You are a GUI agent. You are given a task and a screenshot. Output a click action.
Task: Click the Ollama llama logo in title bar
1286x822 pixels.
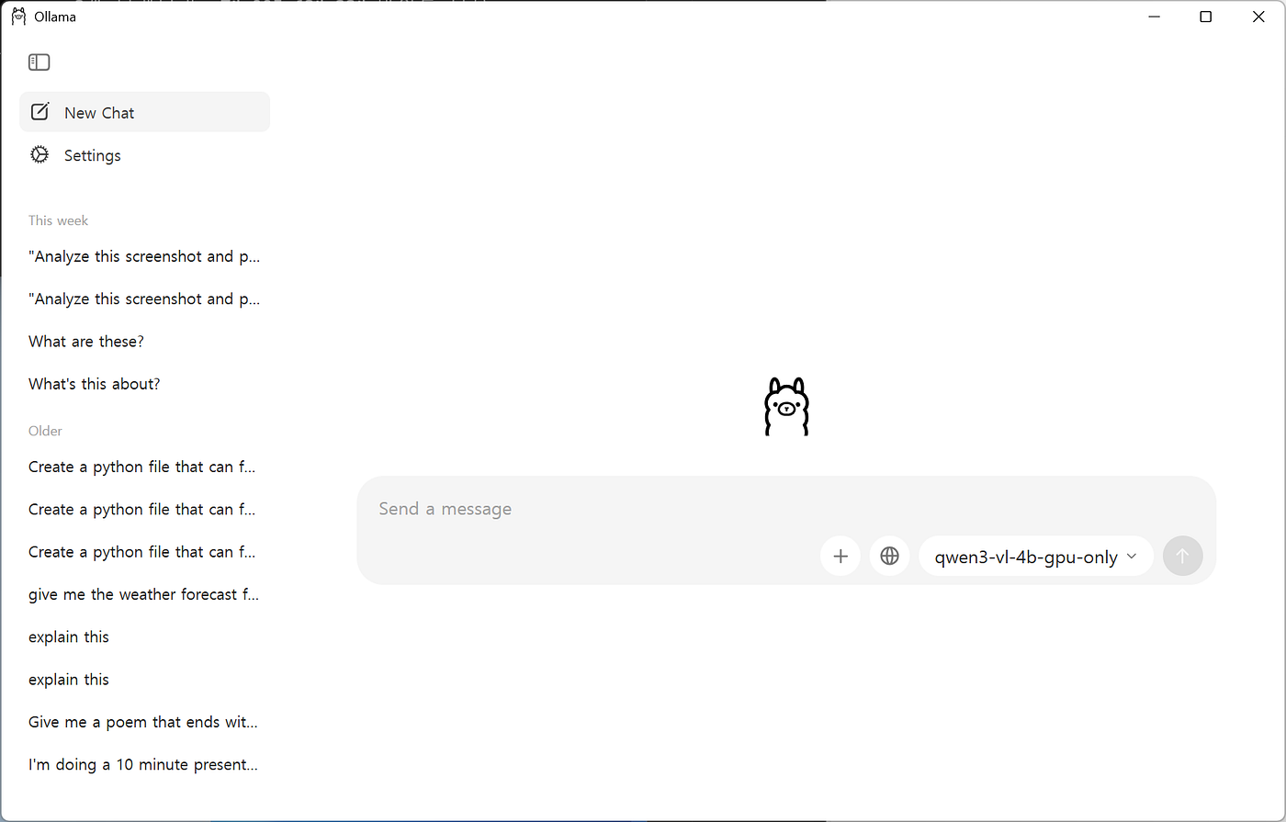pos(18,17)
